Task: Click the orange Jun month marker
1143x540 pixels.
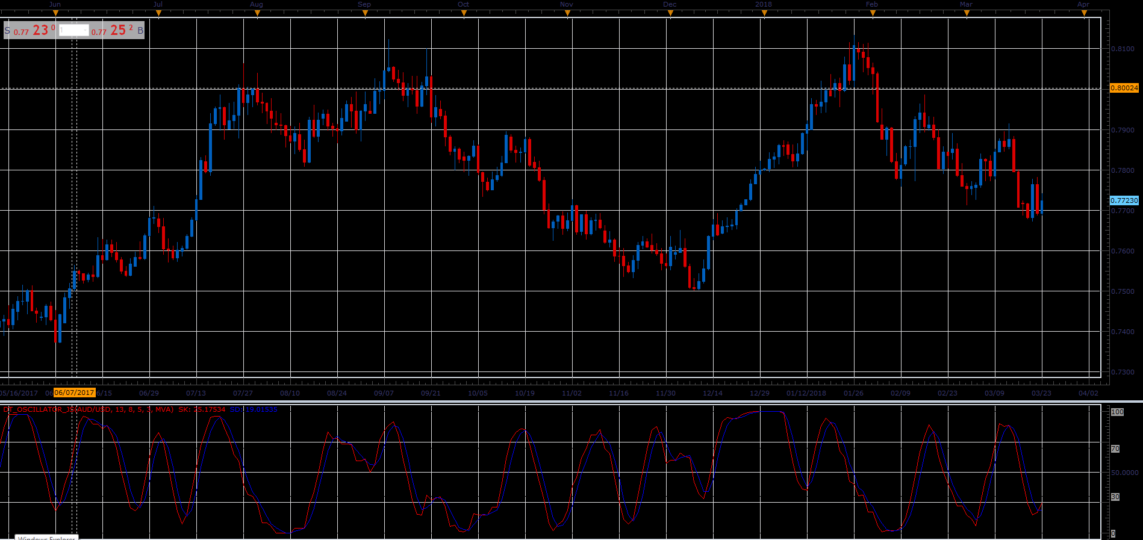Action: pyautogui.click(x=55, y=13)
